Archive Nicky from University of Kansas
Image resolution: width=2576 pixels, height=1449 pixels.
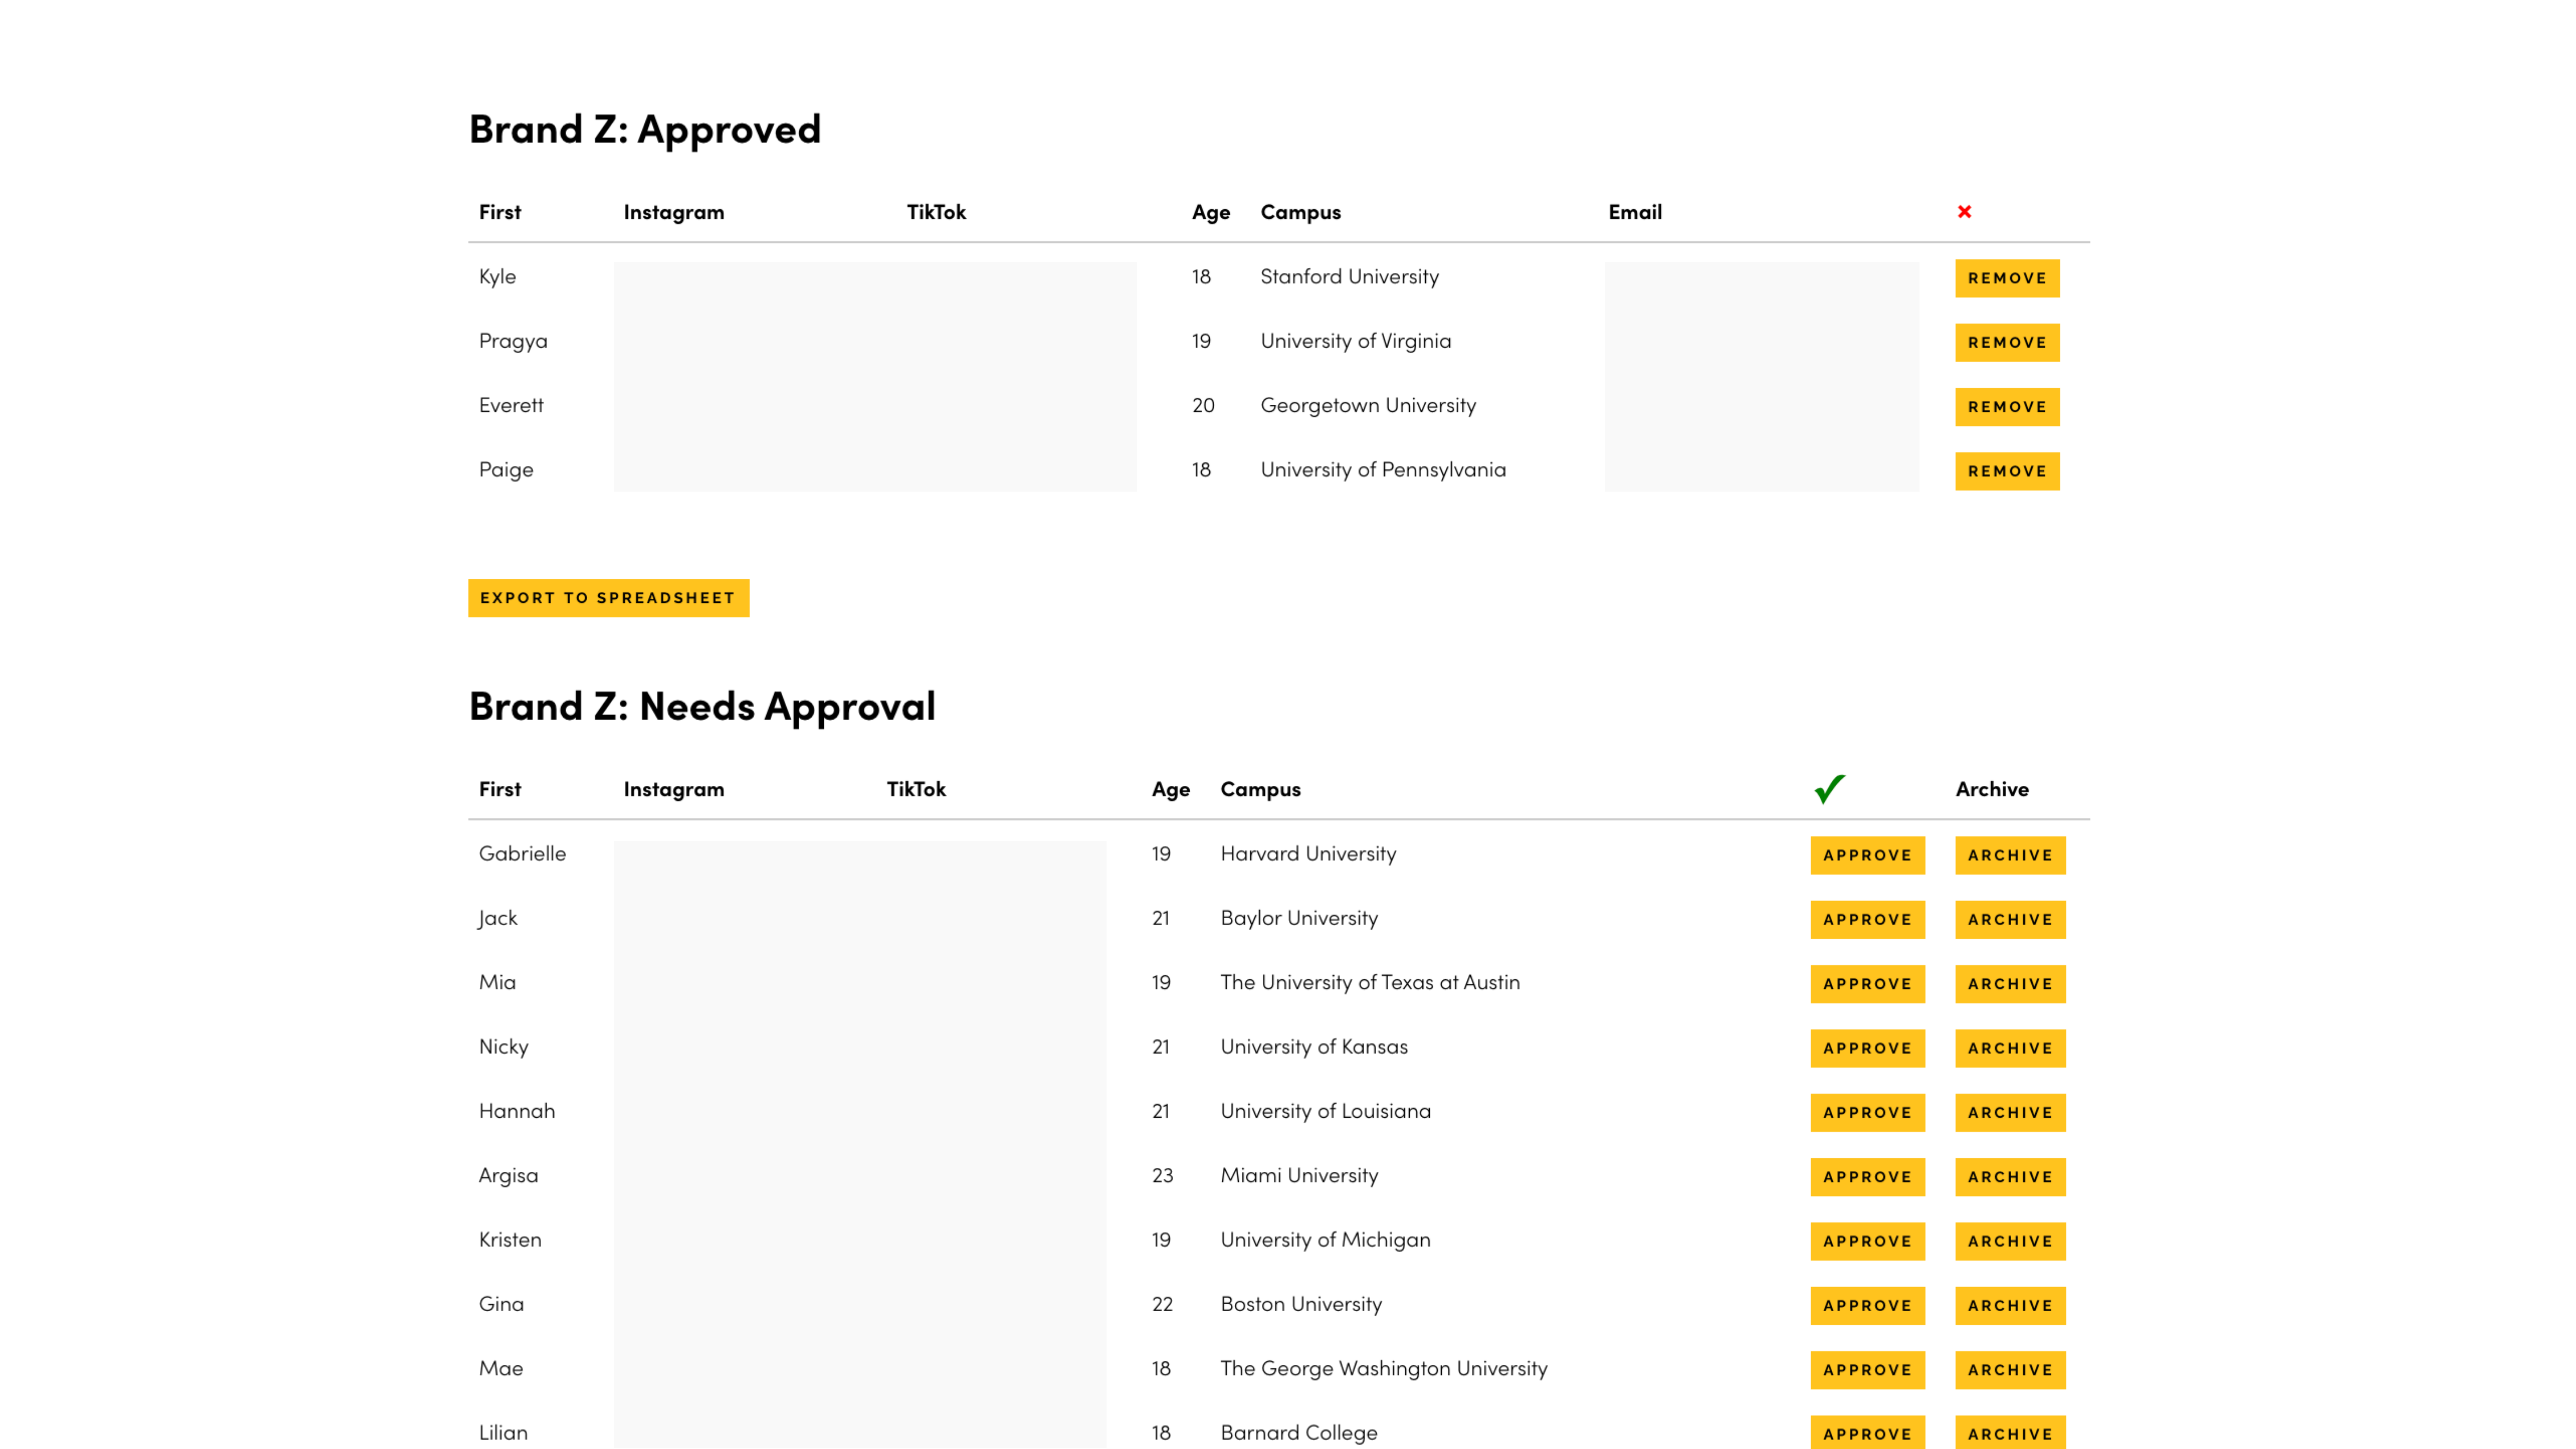[2010, 1048]
